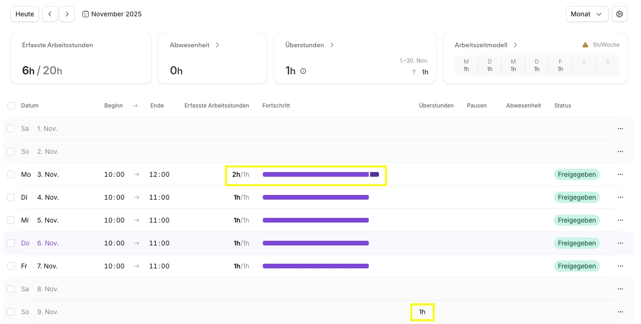
Task: Select checkbox for Do 6. Nov.
Action: click(11, 243)
